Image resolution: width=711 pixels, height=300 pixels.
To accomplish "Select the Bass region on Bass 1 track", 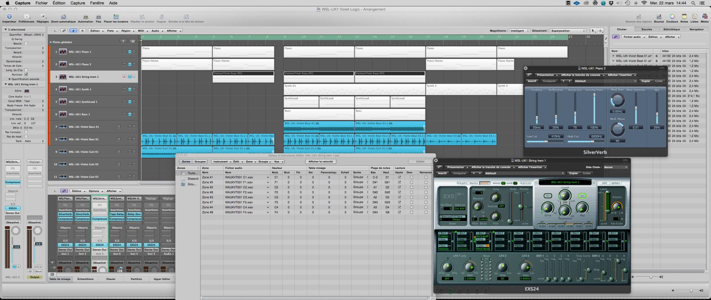I will (319, 114).
